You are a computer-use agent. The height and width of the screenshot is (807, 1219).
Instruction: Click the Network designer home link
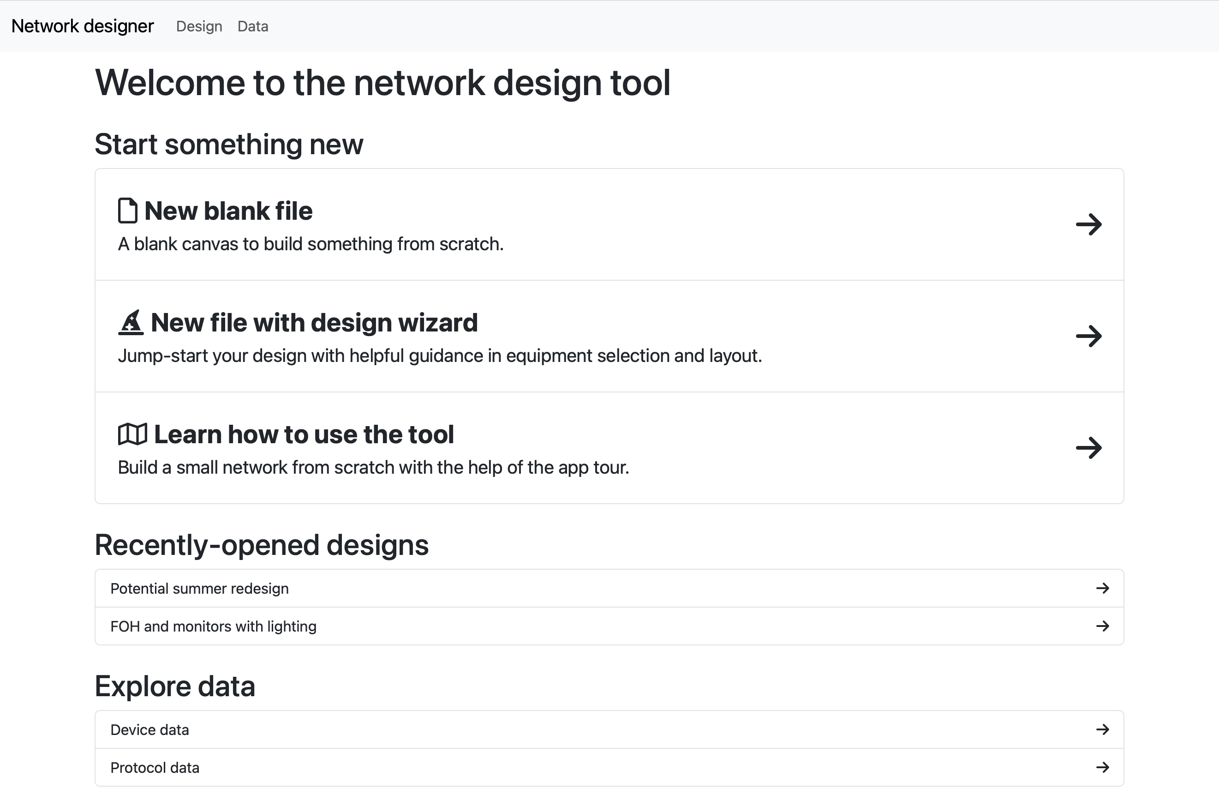click(x=82, y=26)
